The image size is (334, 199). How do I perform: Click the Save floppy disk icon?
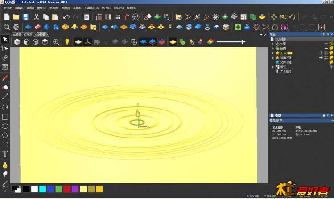(25, 17)
